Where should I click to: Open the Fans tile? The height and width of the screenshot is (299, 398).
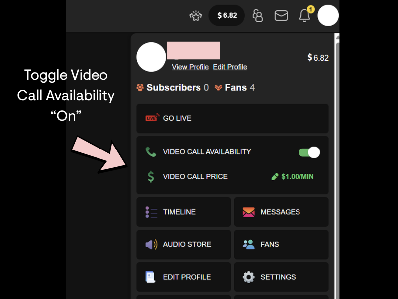[x=281, y=244]
